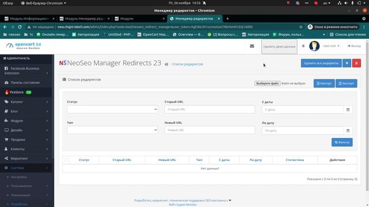369x207 pixels.
Task: Click the envelope messages icon in header
Action: coord(252,46)
